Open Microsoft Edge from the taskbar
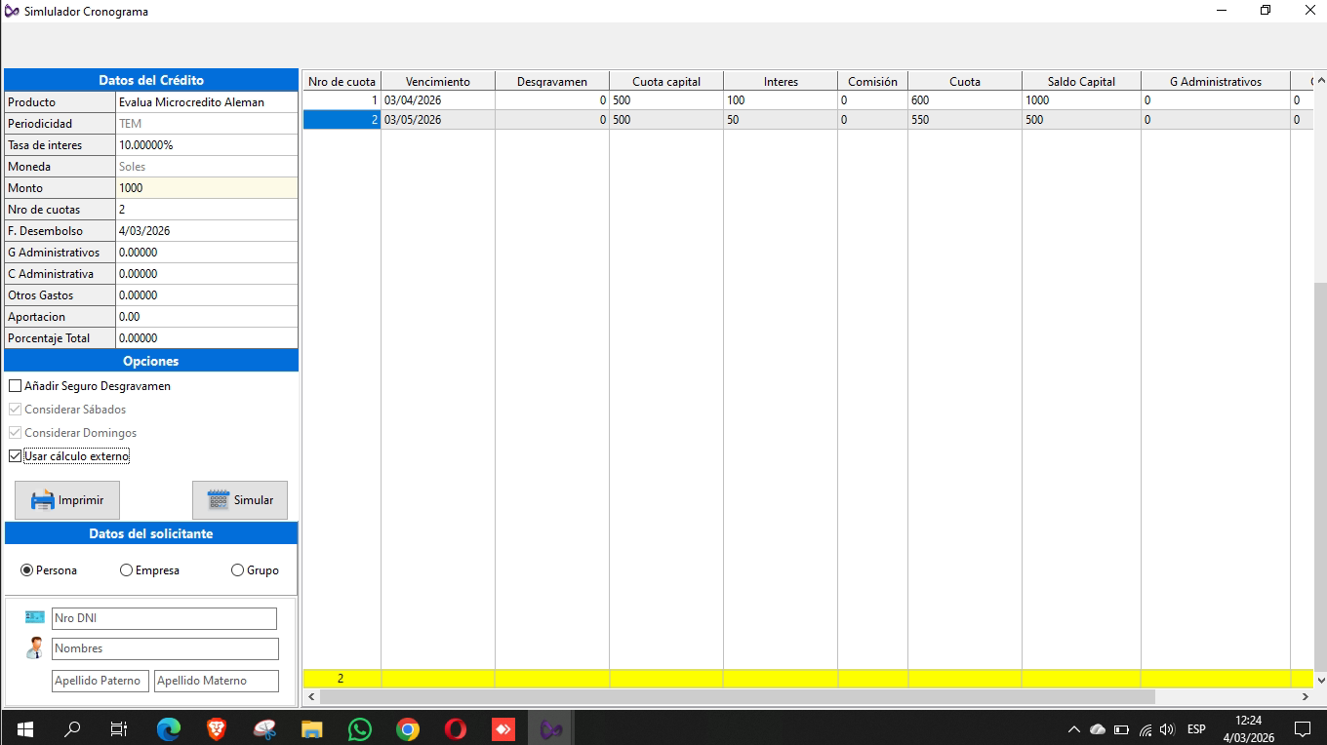 coord(169,728)
